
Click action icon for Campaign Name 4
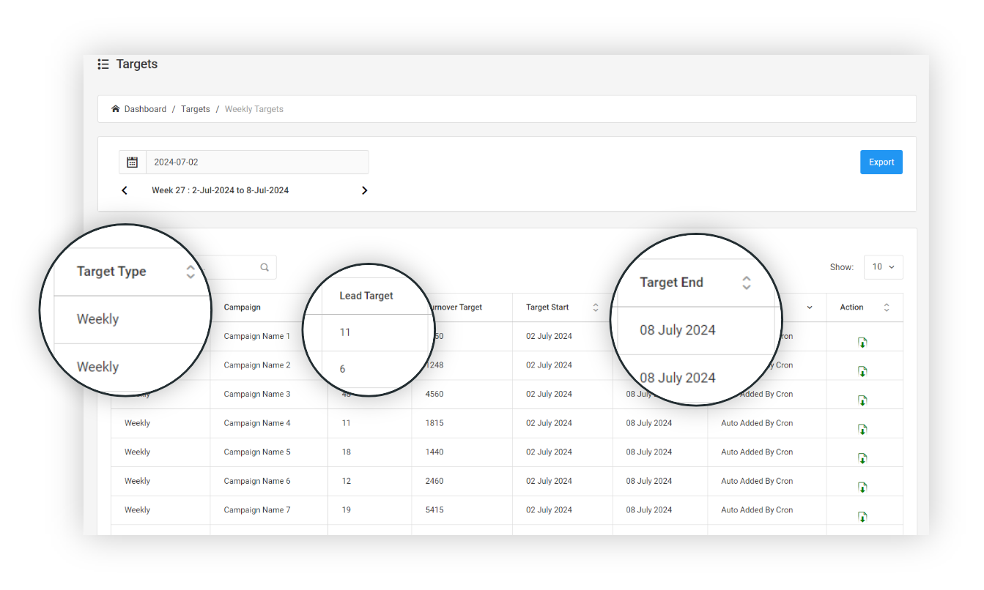pos(862,430)
